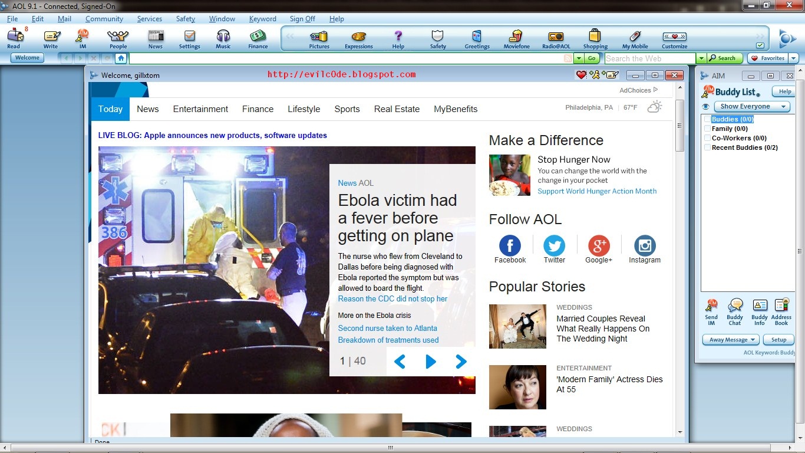Viewport: 805px width, 453px height.
Task: Click the play arrow on the news slideshow
Action: (x=431, y=362)
